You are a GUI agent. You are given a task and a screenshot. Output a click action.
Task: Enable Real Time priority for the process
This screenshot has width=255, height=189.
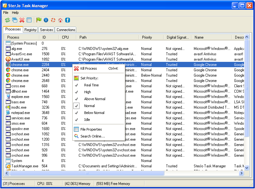coord(91,85)
